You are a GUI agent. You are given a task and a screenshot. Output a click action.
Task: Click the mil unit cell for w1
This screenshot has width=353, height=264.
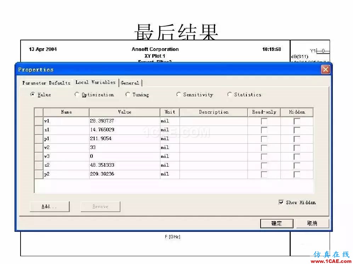170,121
